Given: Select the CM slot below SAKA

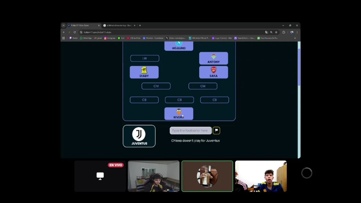Looking at the screenshot, I should (x=203, y=86).
